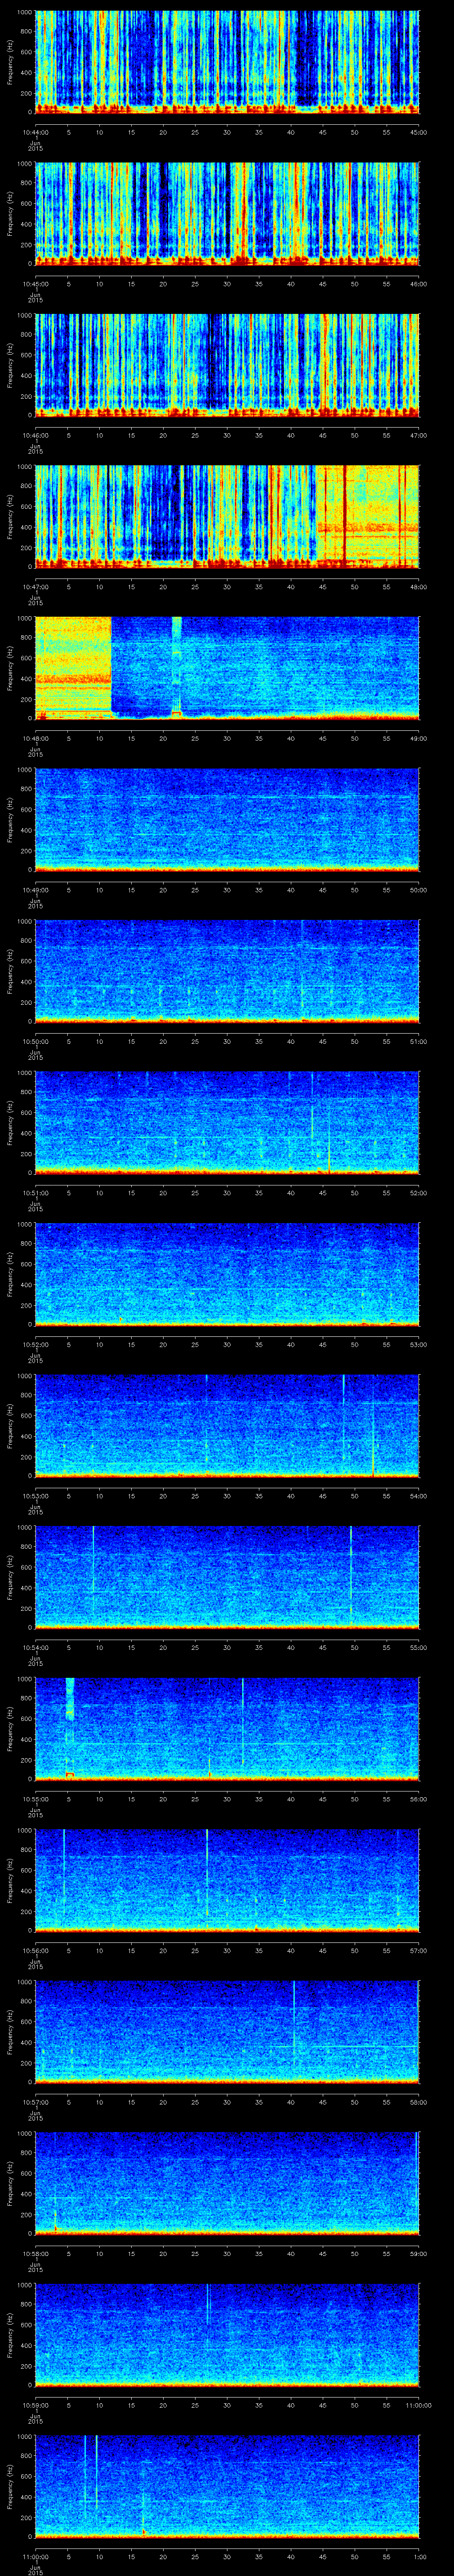Select the spectrogram panel starting at 10:57:00
The height and width of the screenshot is (2576, 454).
[x=227, y=2032]
